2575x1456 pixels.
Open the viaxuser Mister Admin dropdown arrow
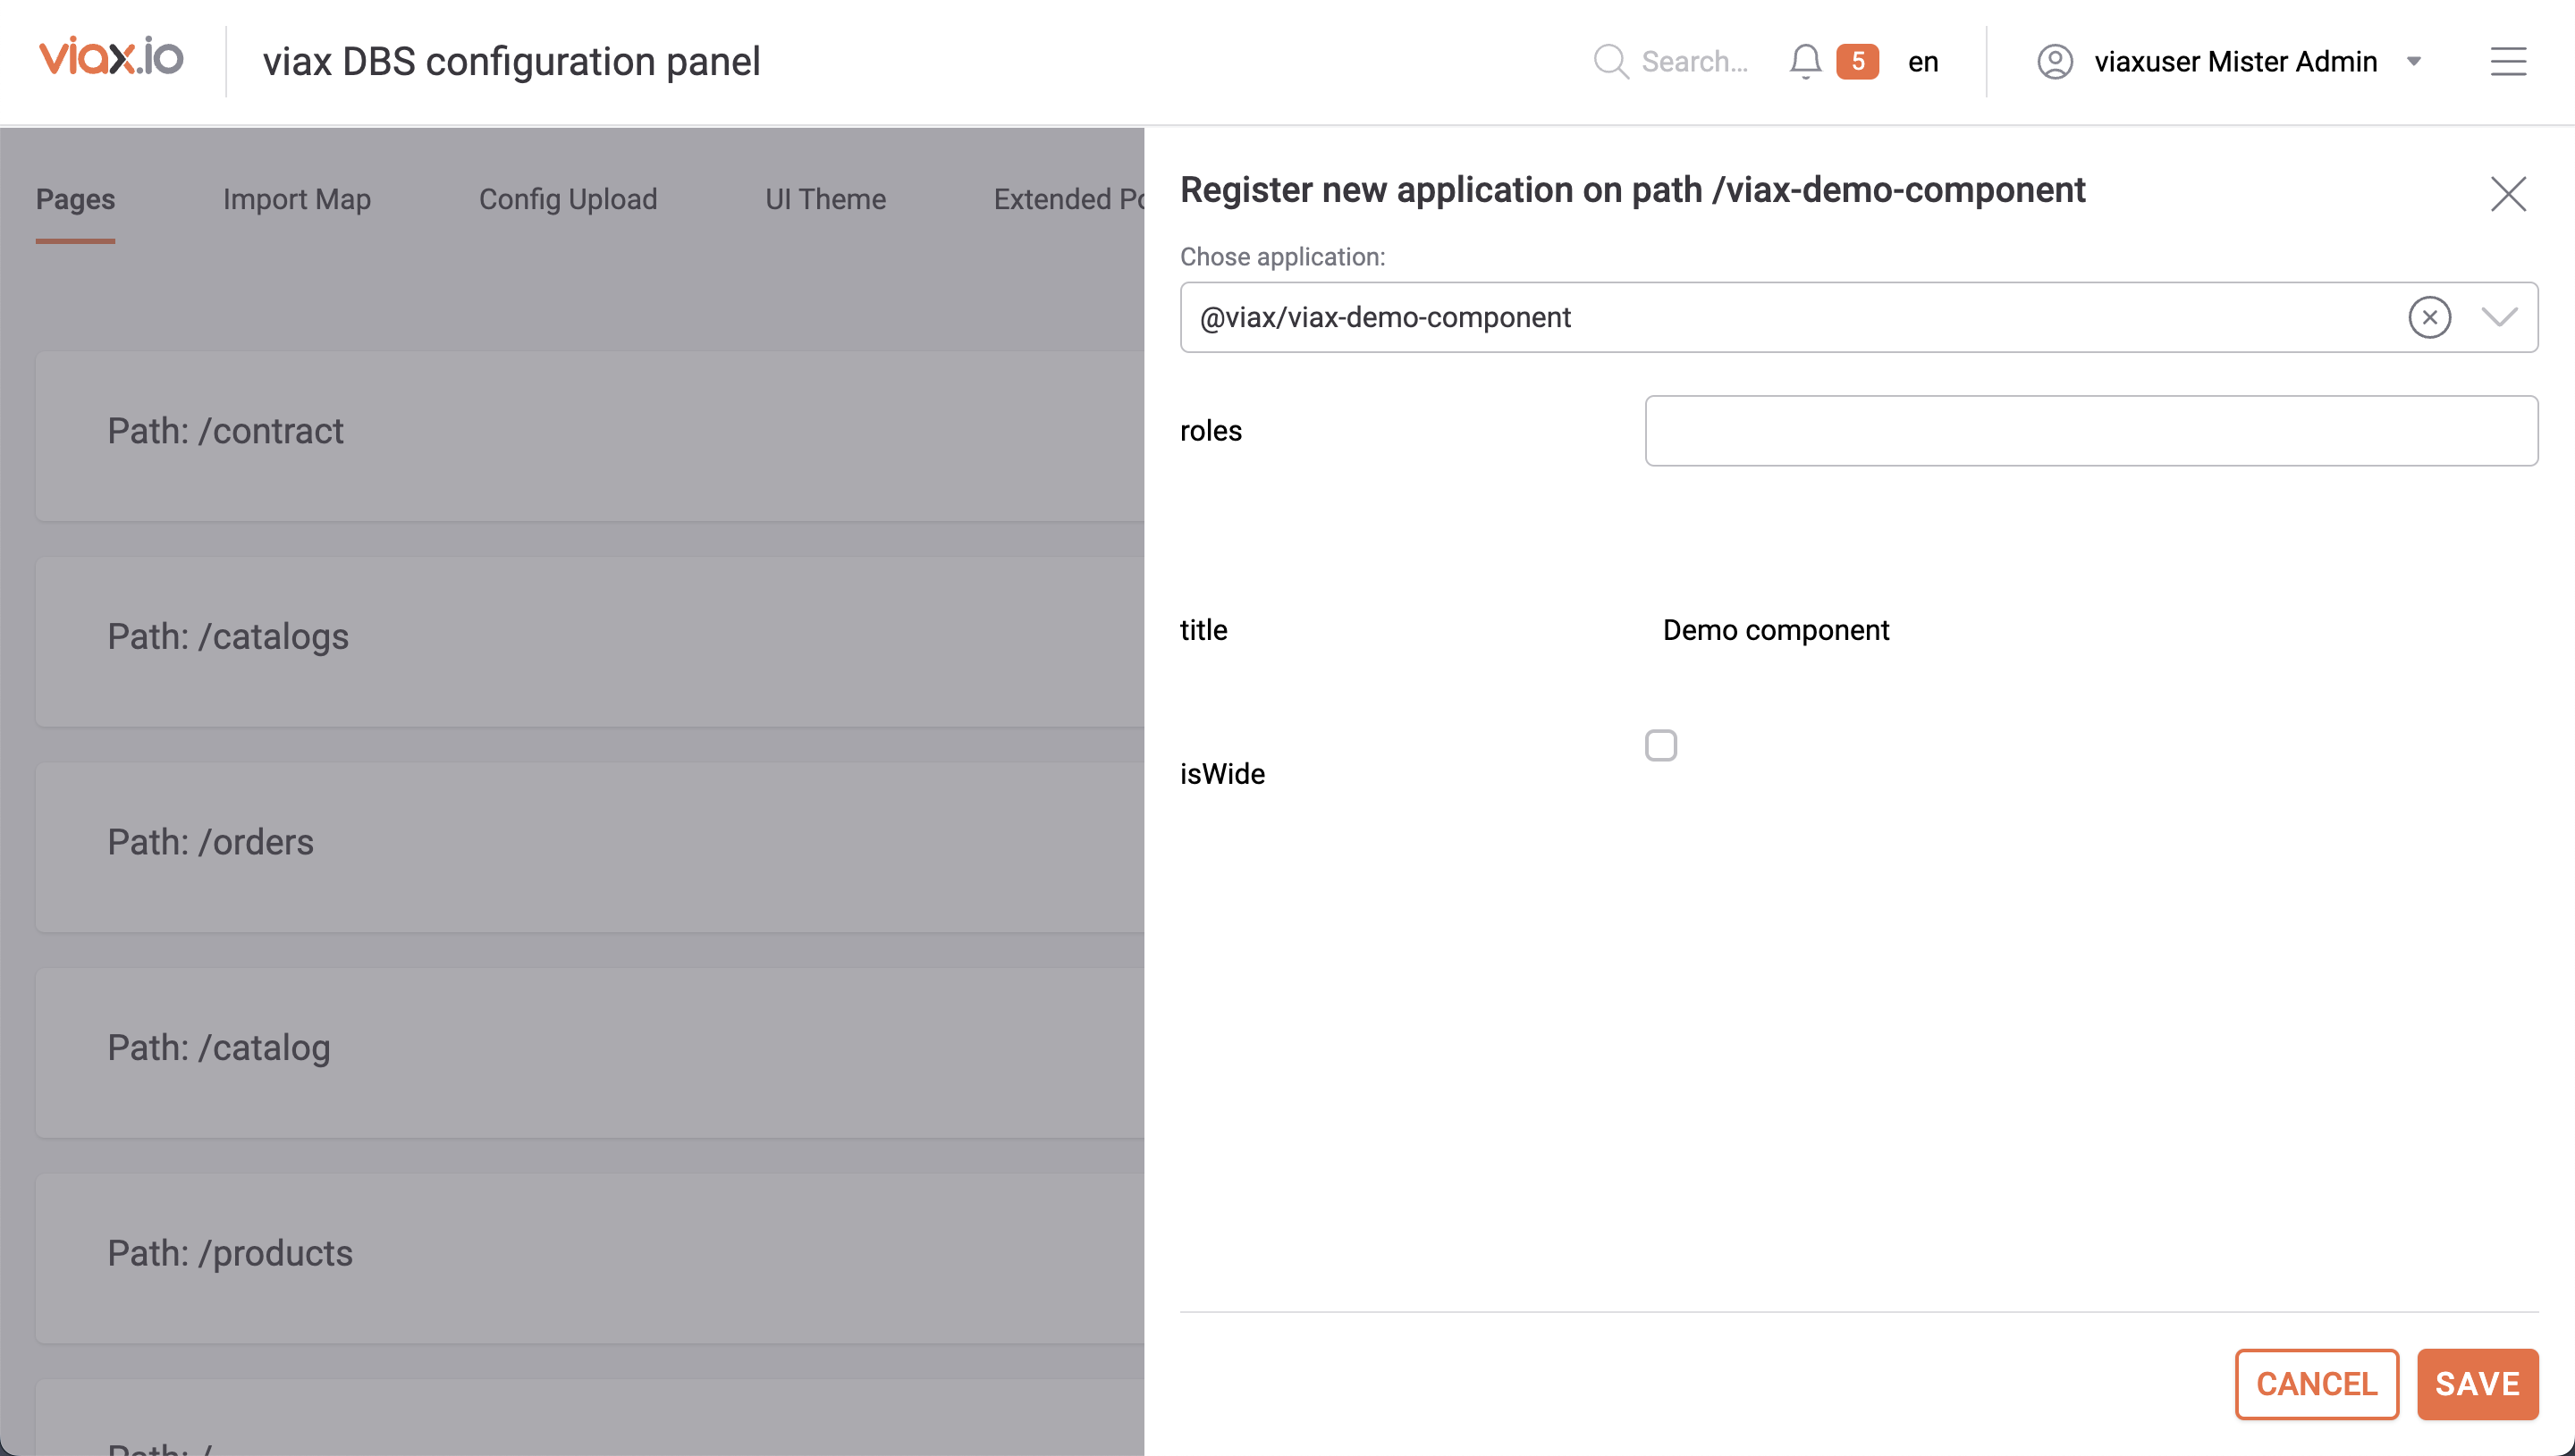tap(2413, 62)
